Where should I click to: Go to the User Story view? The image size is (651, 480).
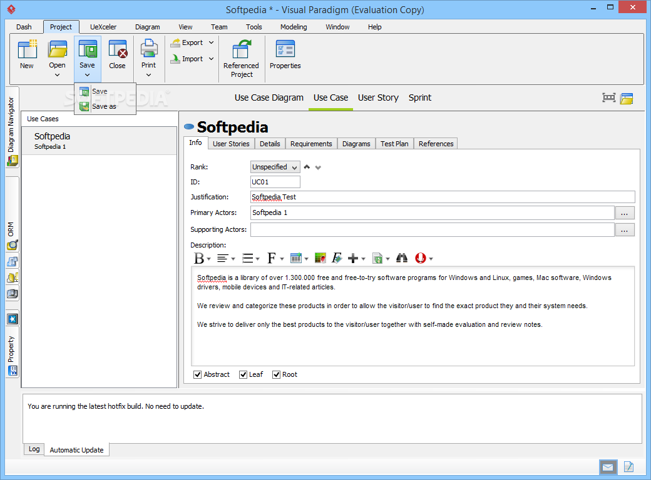tap(378, 98)
